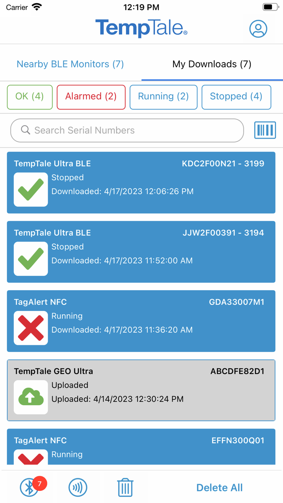Select monitor card JJW2F00391 - 3194
The width and height of the screenshot is (283, 503).
(x=141, y=252)
